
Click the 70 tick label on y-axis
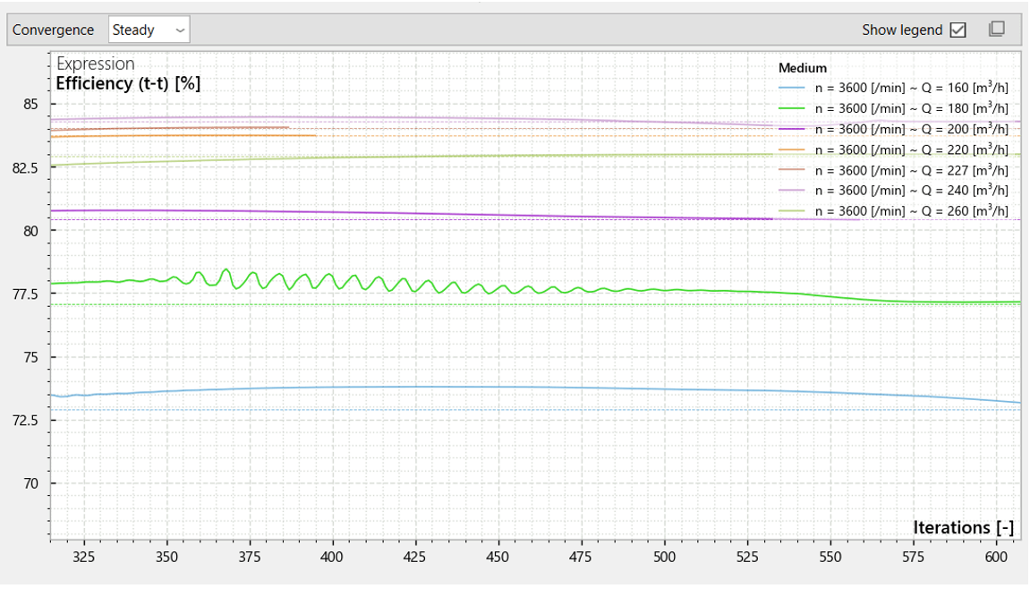[30, 484]
